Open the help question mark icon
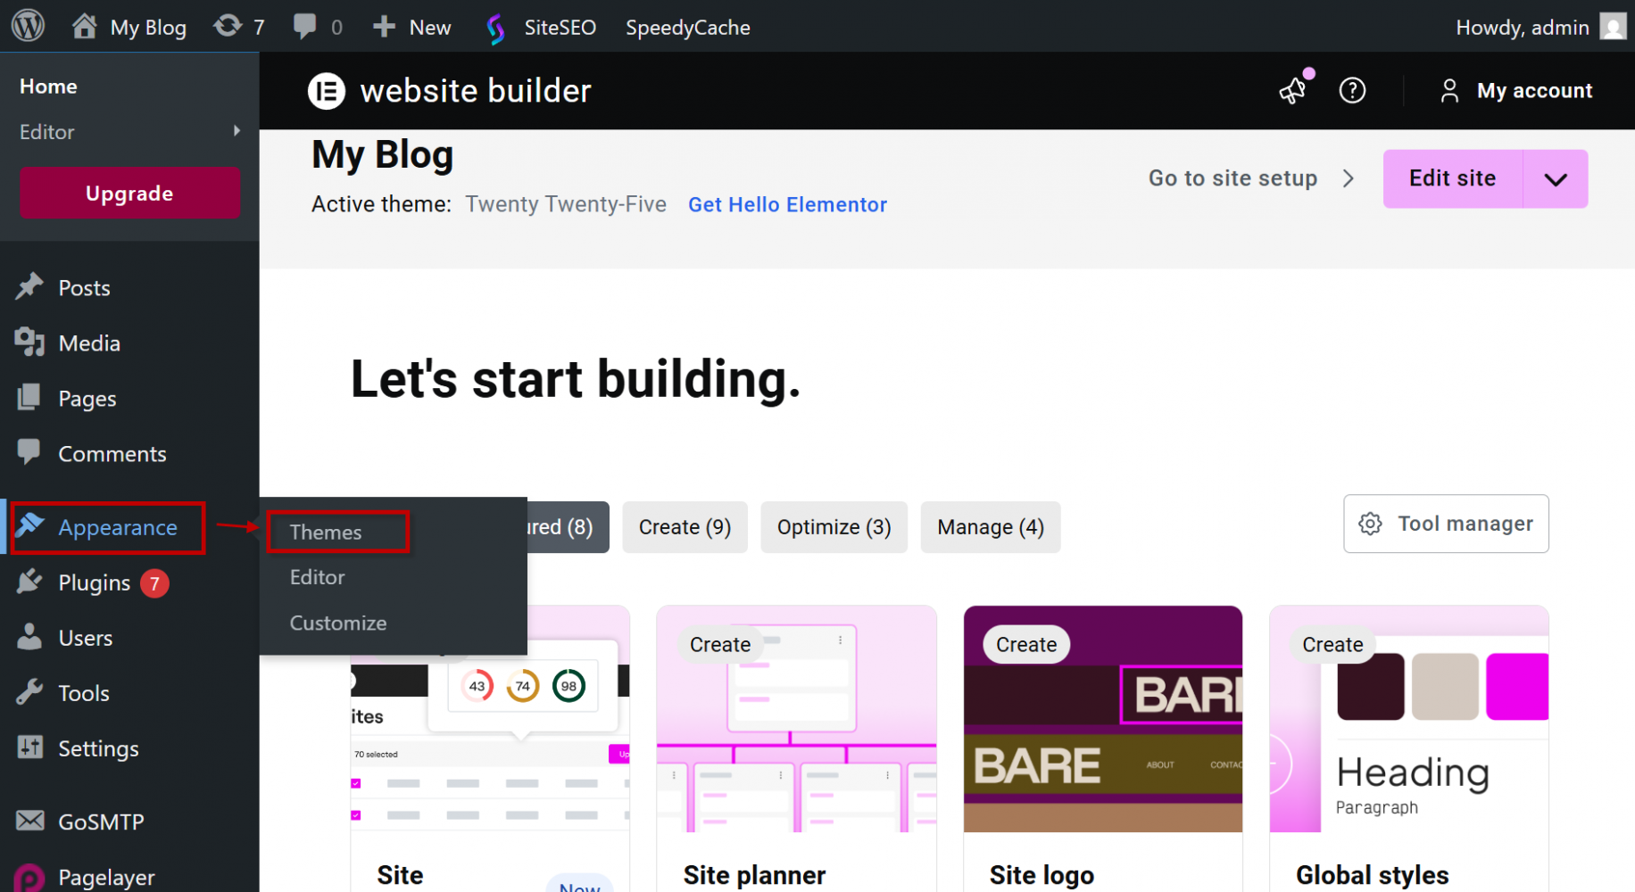This screenshot has width=1635, height=892. click(1352, 90)
